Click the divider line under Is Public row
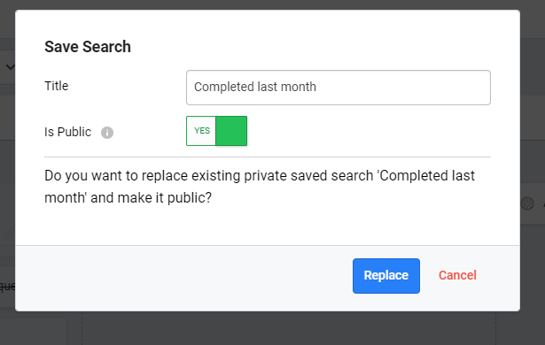This screenshot has width=545, height=345. (268, 157)
